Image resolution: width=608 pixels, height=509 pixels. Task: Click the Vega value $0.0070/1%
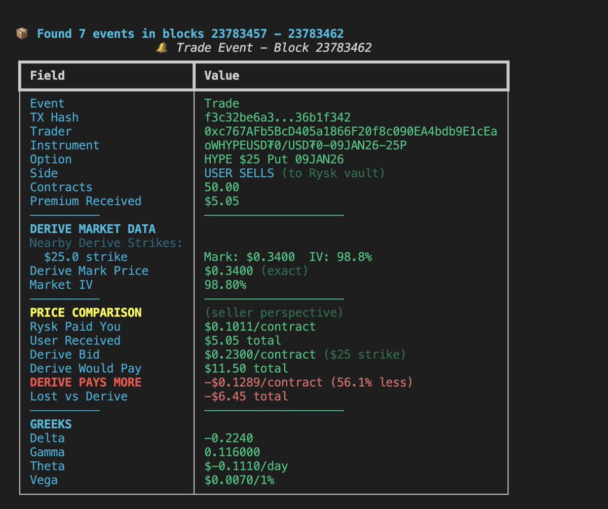pos(239,480)
